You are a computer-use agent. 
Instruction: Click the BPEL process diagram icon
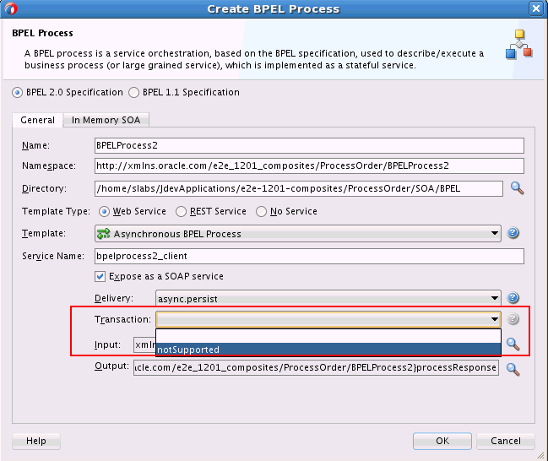519,45
